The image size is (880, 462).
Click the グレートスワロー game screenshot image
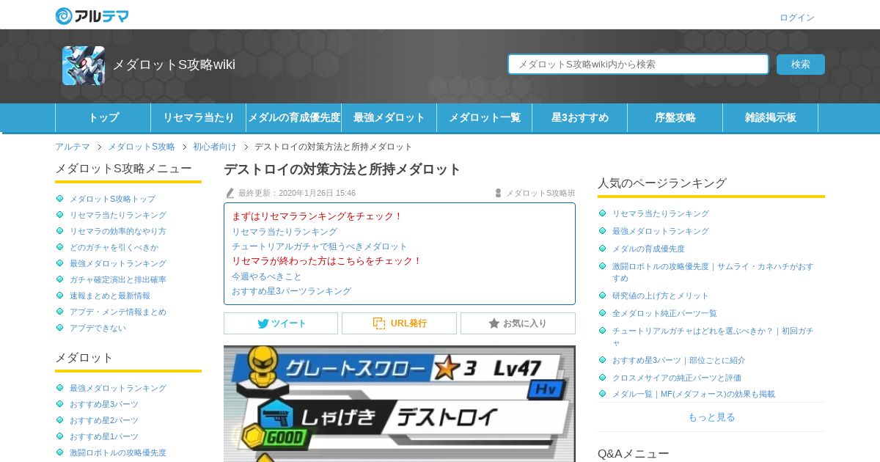(x=400, y=403)
